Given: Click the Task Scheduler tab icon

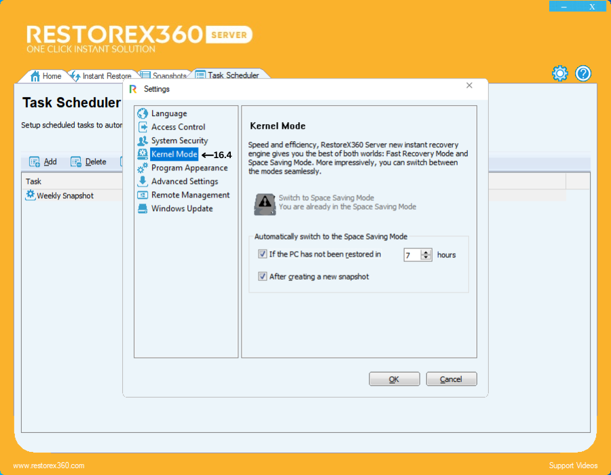Looking at the screenshot, I should pyautogui.click(x=200, y=75).
